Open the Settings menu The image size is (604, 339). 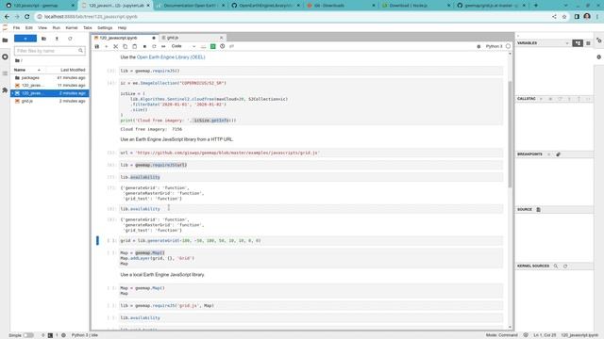105,28
